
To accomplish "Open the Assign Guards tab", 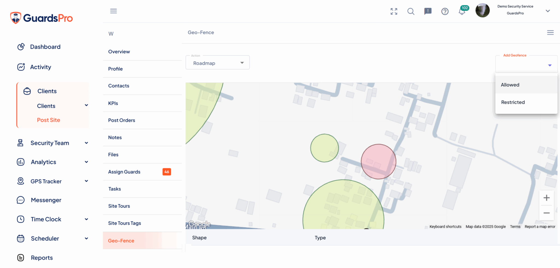I will pyautogui.click(x=124, y=172).
